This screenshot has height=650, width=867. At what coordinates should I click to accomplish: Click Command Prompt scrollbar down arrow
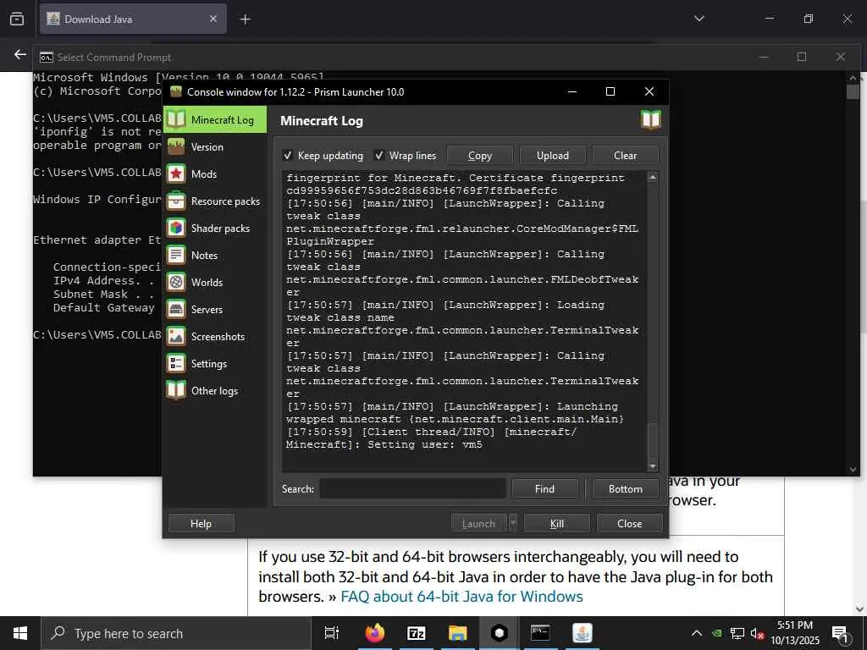pos(852,470)
